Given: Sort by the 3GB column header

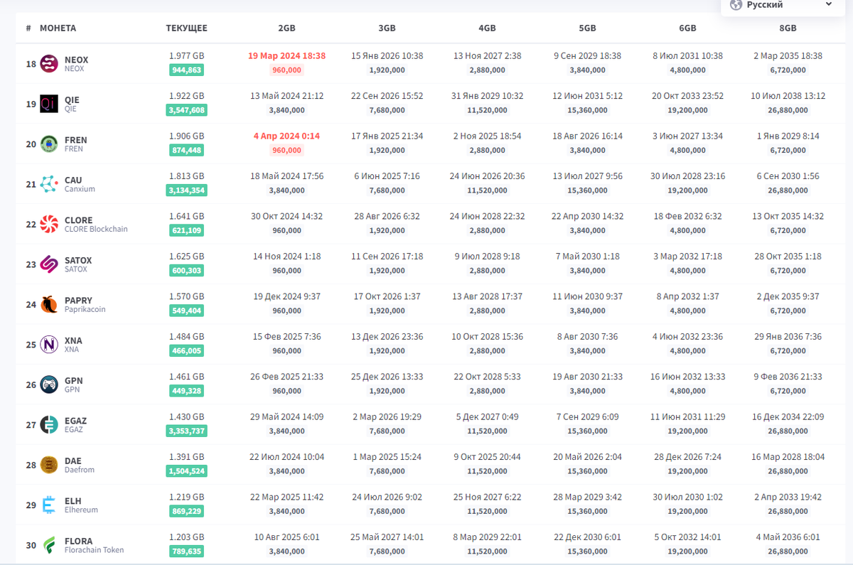Looking at the screenshot, I should click(x=387, y=28).
